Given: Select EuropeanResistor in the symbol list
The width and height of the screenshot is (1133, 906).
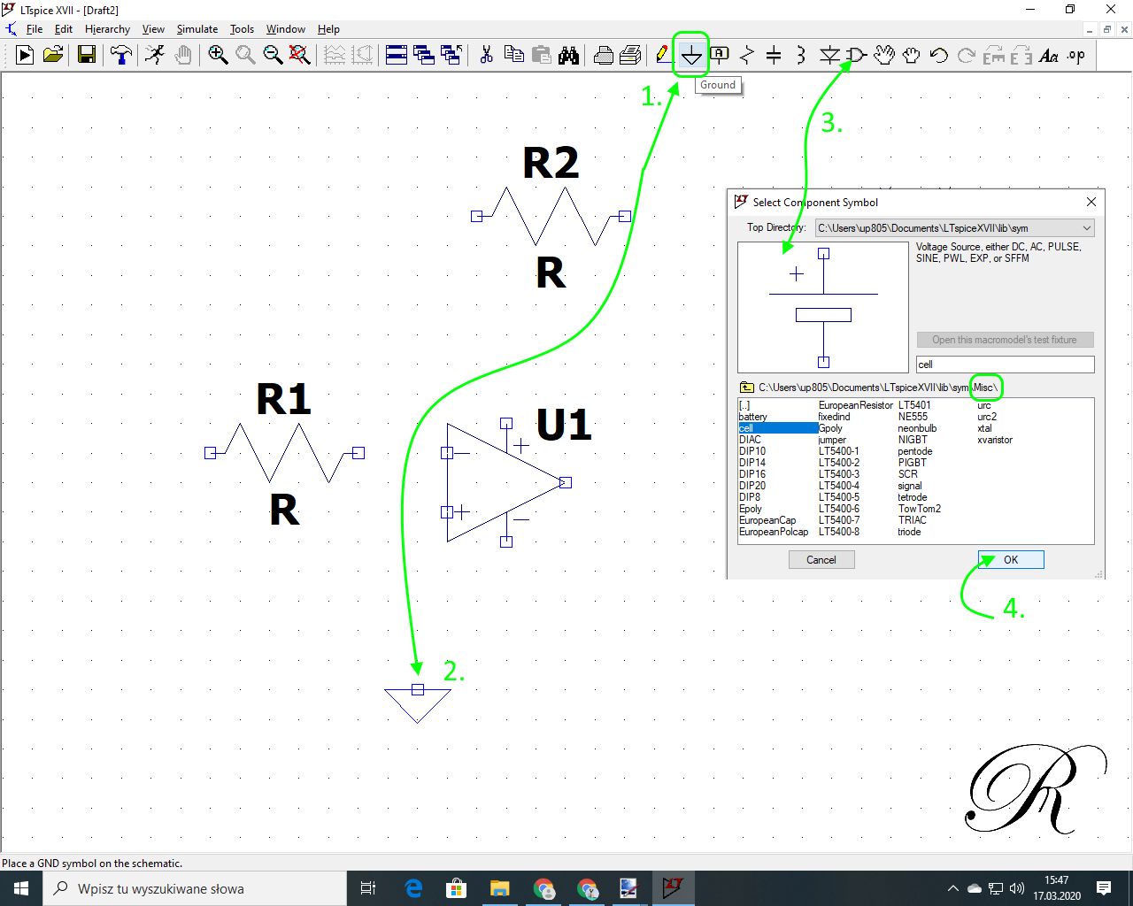Looking at the screenshot, I should point(856,405).
